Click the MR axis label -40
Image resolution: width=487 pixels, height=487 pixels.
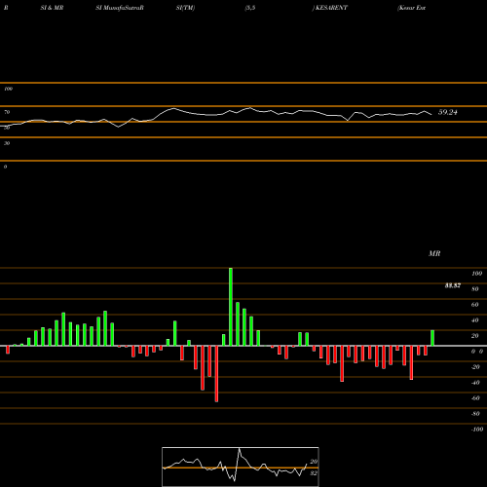point(475,383)
